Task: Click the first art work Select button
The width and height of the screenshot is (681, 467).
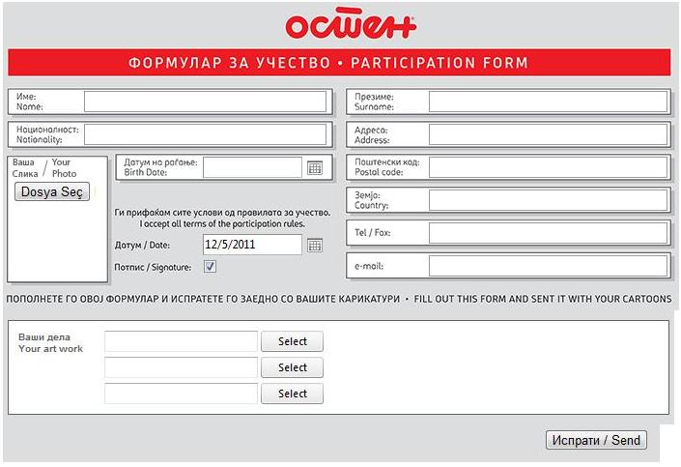Action: (x=292, y=341)
